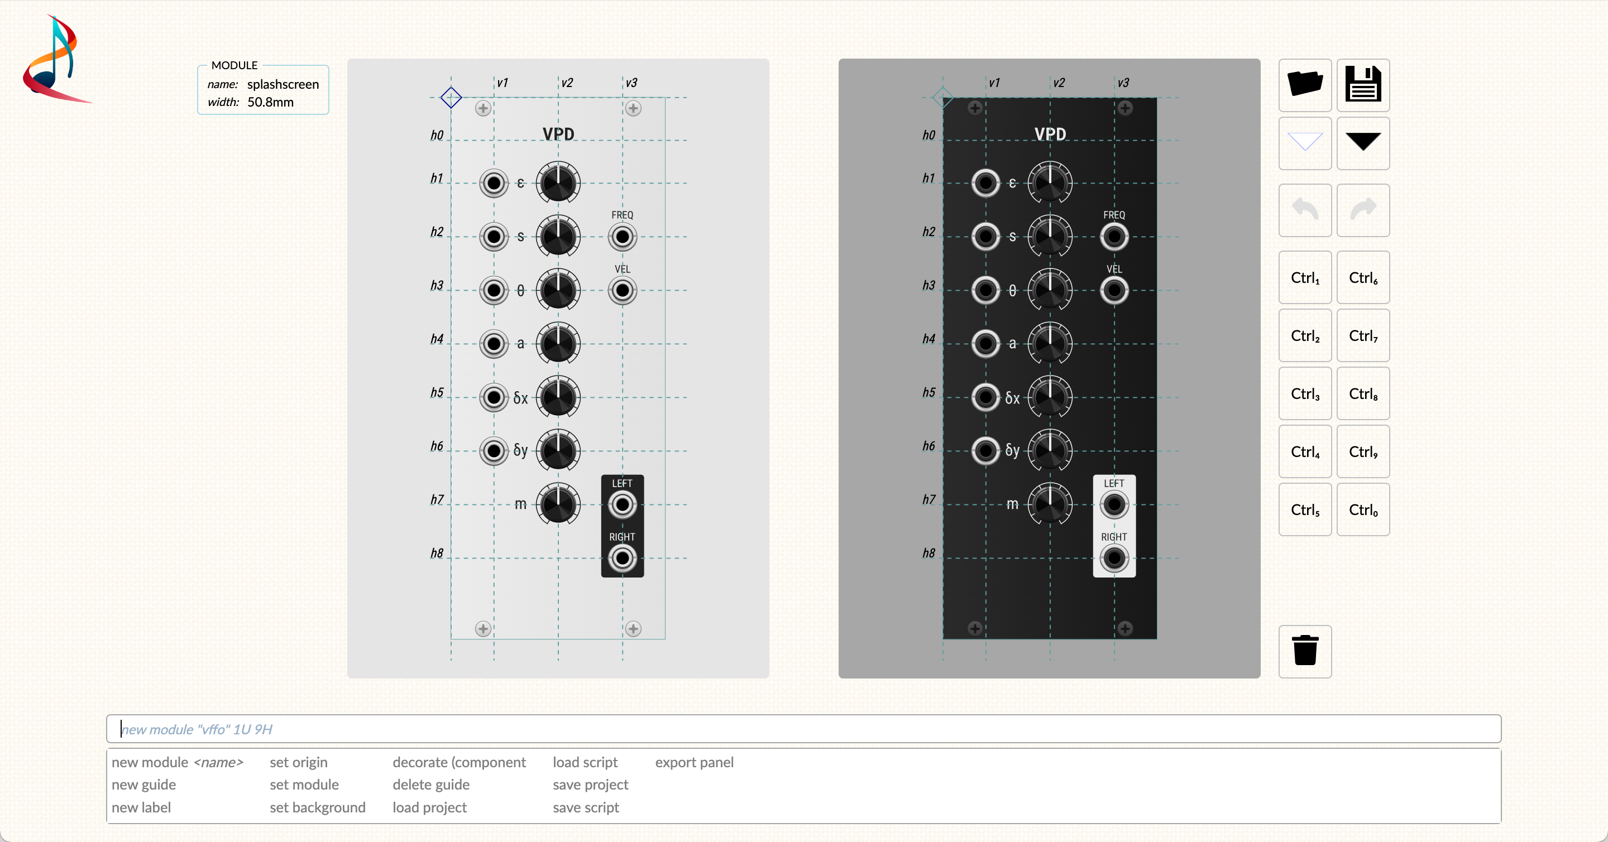Screen dimensions: 1608x842
Task: Select guide label h8 on the dark panel
Action: (928, 553)
